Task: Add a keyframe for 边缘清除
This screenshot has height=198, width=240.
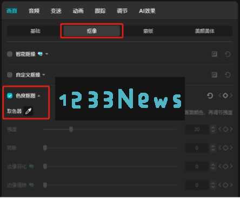Action: tap(225, 185)
